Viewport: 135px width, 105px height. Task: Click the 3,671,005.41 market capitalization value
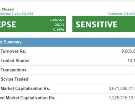[x=121, y=88]
